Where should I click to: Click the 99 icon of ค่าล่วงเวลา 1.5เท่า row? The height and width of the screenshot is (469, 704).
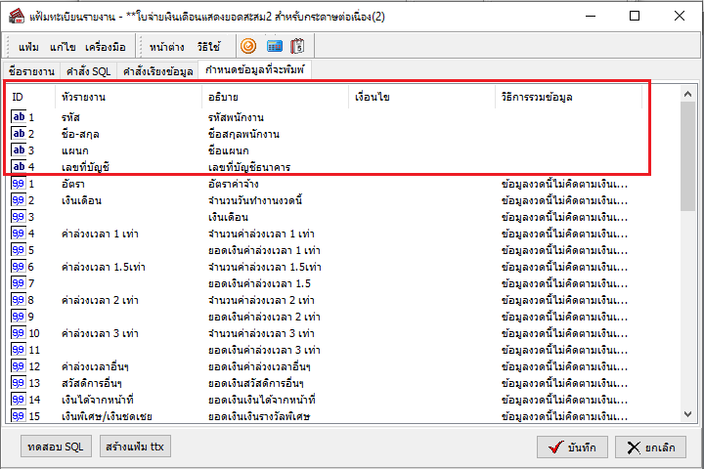click(x=19, y=267)
